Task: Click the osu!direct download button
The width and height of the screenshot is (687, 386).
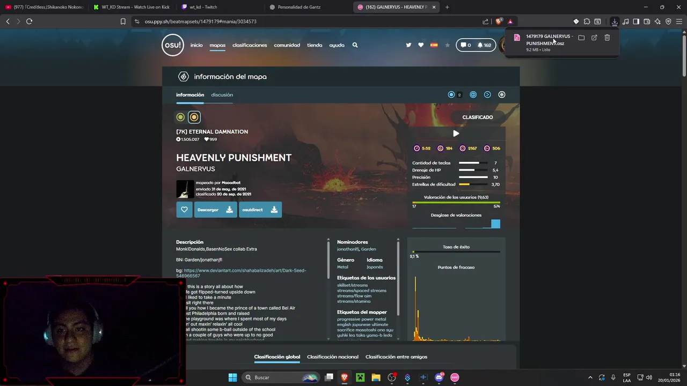Action: pos(260,210)
